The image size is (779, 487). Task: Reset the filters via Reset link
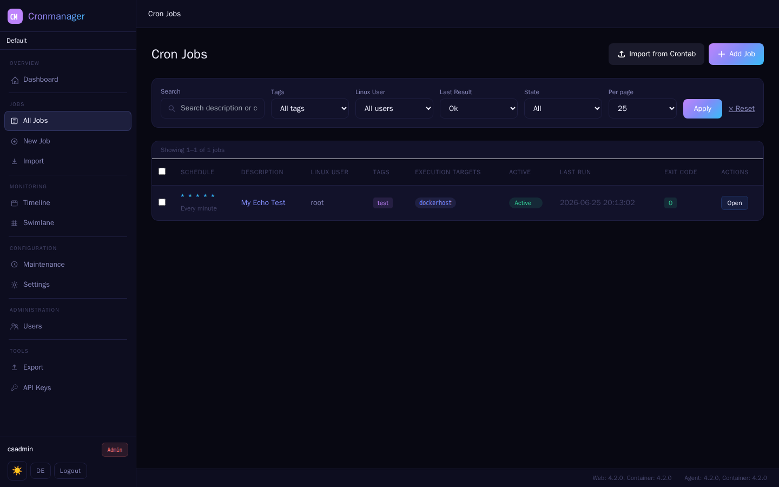742,109
